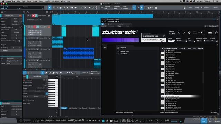Open the Grid dropdown in Stutter Edit
The width and height of the screenshot is (221, 124).
point(192,41)
